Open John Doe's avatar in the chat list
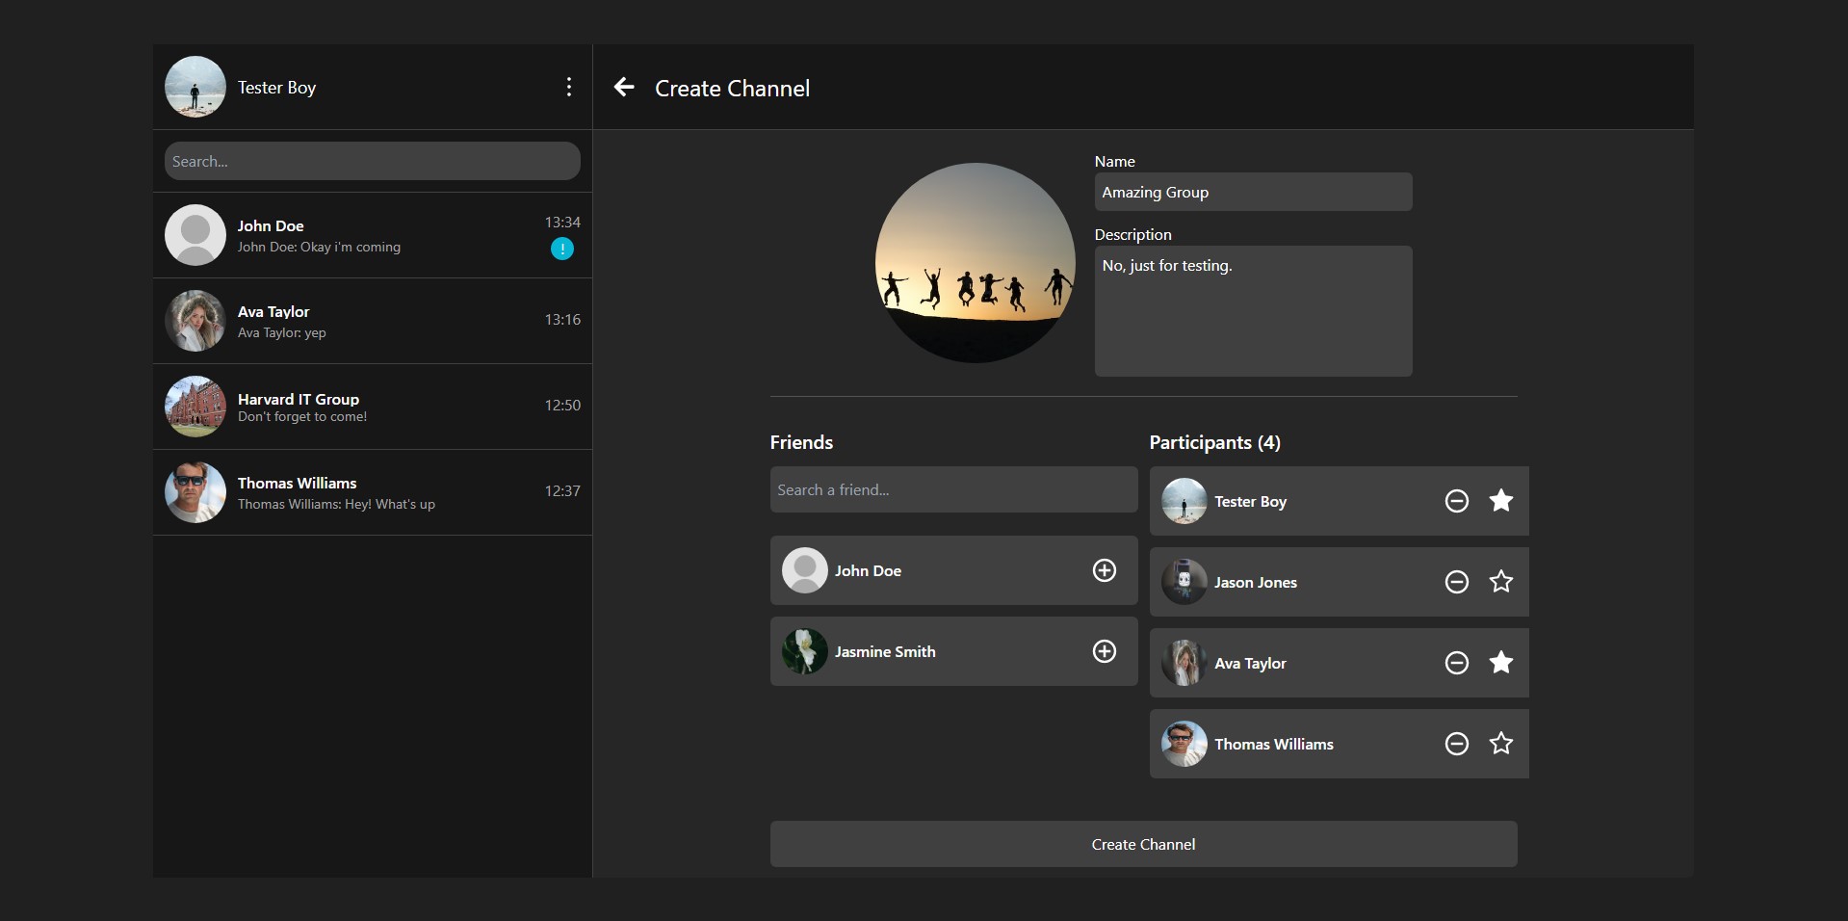The image size is (1848, 921). tap(195, 235)
